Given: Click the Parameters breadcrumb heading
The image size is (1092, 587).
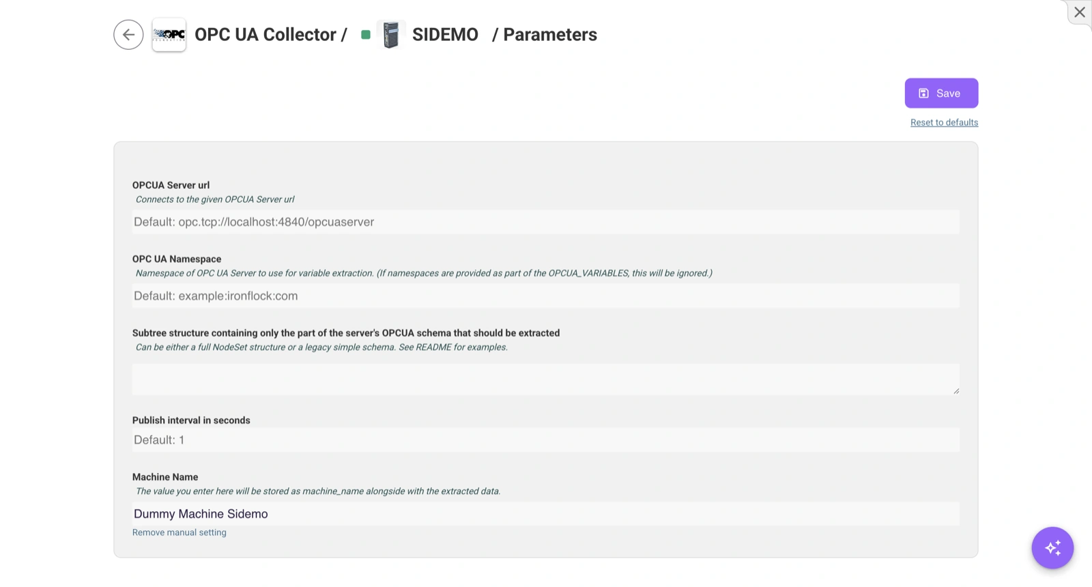Looking at the screenshot, I should (549, 35).
